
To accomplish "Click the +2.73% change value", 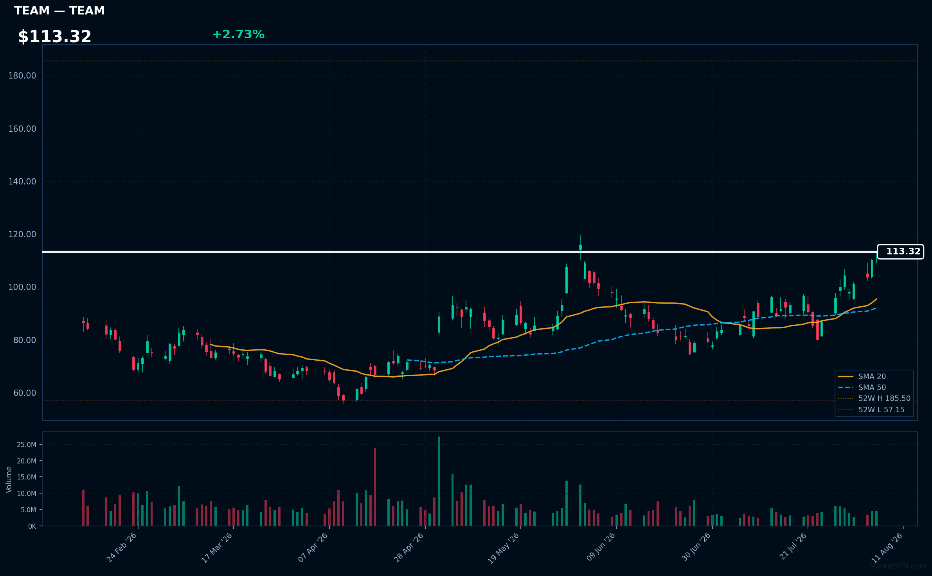I will [x=238, y=34].
